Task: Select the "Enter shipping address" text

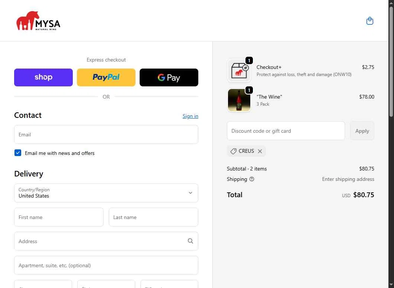Action: point(348,179)
